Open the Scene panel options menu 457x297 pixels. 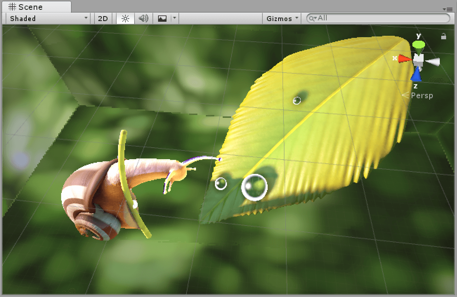pyautogui.click(x=448, y=9)
